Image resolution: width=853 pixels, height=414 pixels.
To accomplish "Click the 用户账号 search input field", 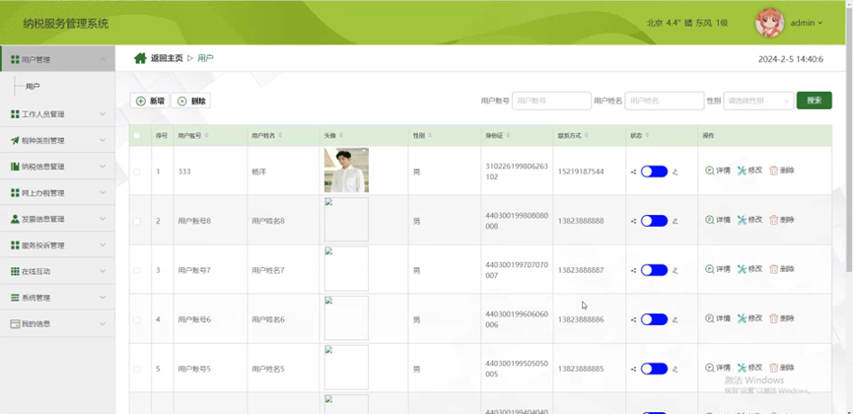I will pos(551,101).
